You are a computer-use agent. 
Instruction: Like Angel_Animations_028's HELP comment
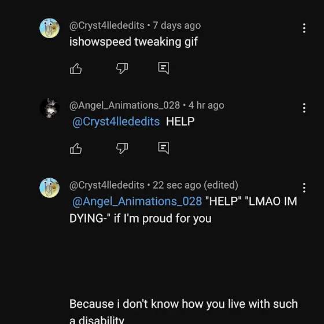(x=76, y=149)
